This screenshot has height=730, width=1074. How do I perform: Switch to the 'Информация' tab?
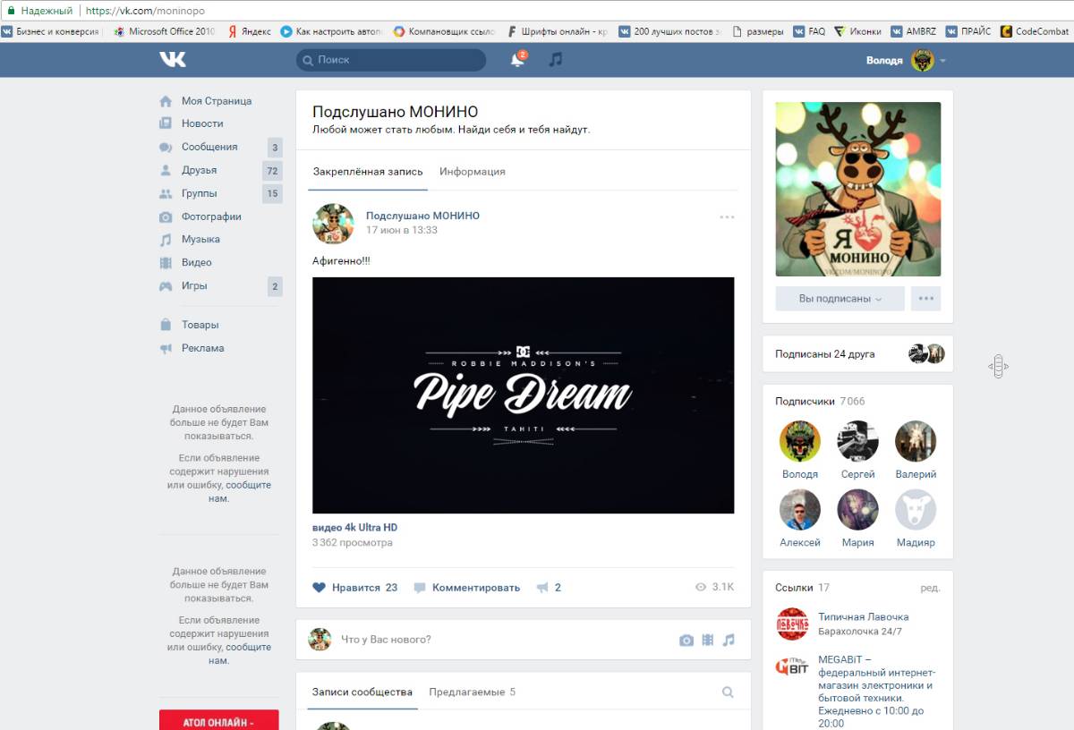tap(472, 172)
